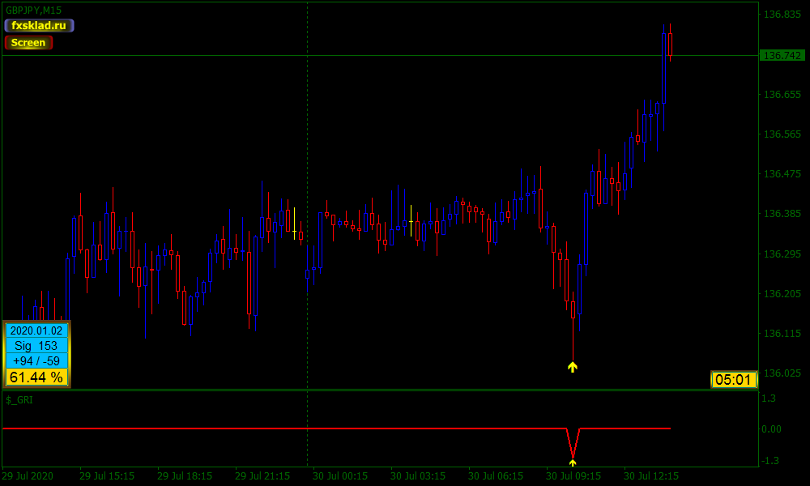Click the yellow arrow in $_GRI indicator window

tap(573, 463)
